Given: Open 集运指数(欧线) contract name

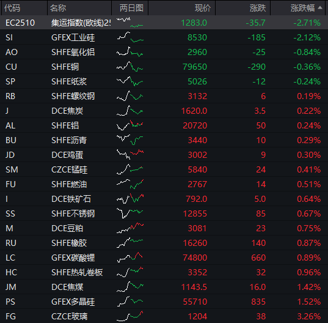Looking at the screenshot, I should (81, 23).
